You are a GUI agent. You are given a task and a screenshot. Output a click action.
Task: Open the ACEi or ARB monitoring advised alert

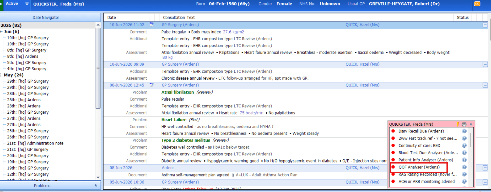tap(427, 182)
